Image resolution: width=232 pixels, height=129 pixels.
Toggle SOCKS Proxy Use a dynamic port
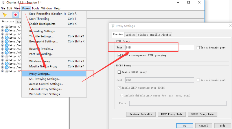point(198,80)
